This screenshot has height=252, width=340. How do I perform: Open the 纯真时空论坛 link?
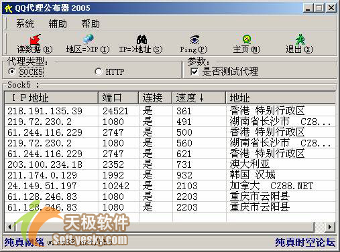point(305,243)
